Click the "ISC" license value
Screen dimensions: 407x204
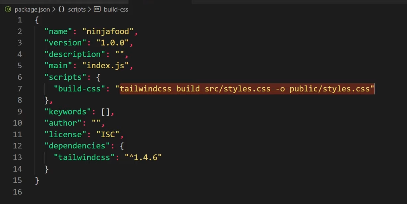coord(108,134)
